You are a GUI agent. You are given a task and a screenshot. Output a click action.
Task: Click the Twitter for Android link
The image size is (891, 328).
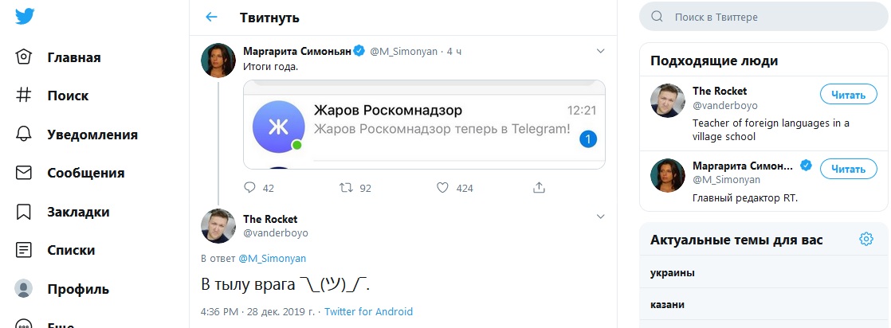click(x=368, y=311)
